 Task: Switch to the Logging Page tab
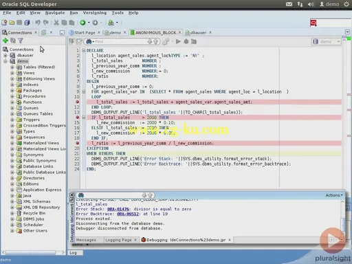coord(118,240)
